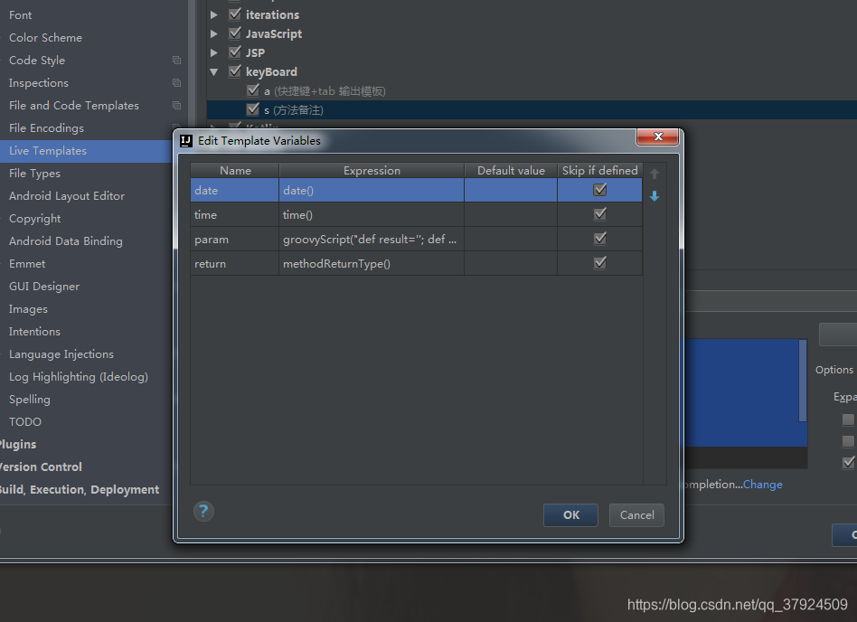Select the groovyScript expression cell

coord(372,240)
